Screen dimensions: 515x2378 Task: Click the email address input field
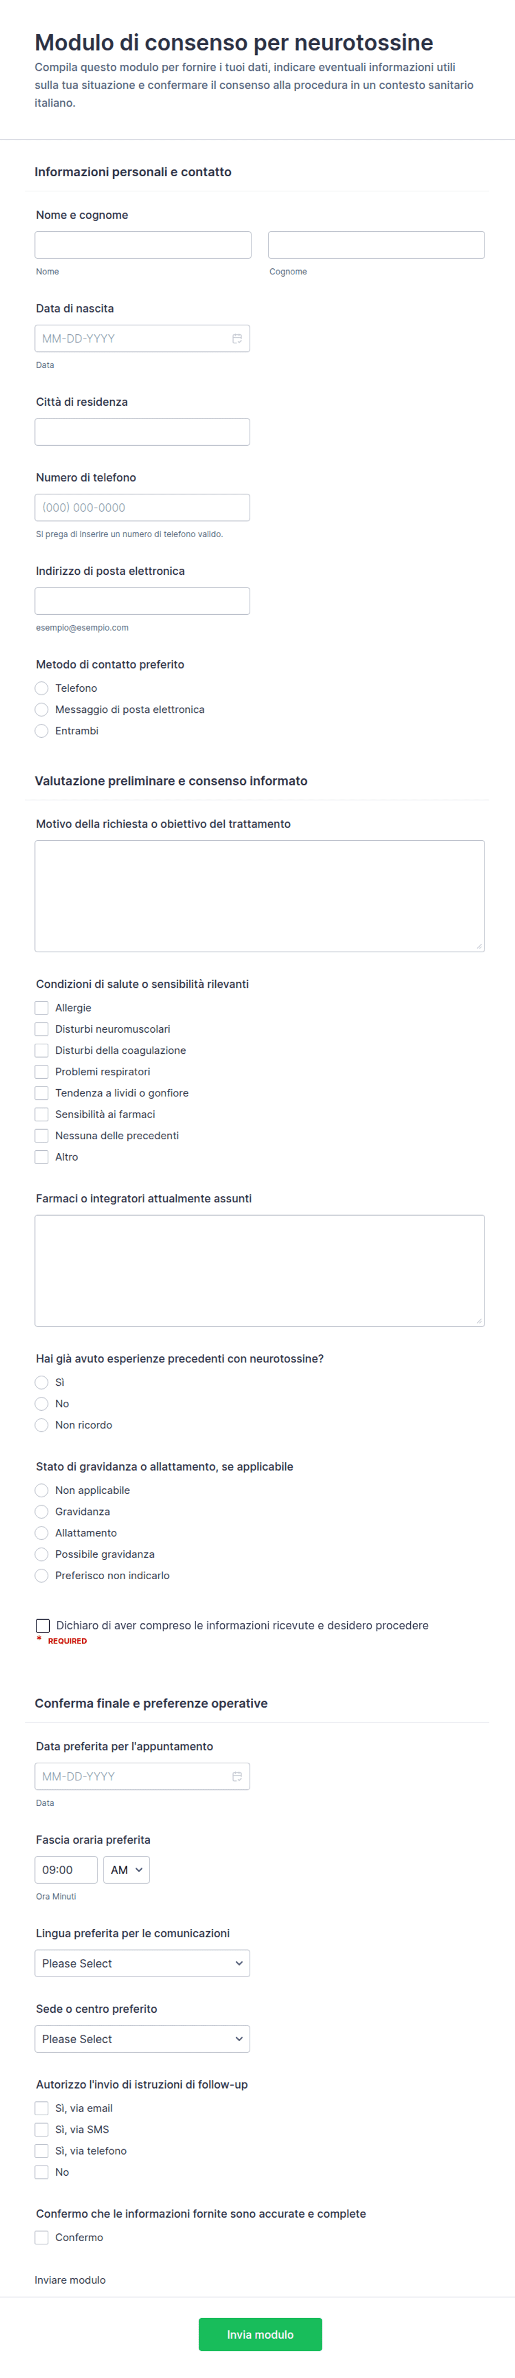point(142,601)
